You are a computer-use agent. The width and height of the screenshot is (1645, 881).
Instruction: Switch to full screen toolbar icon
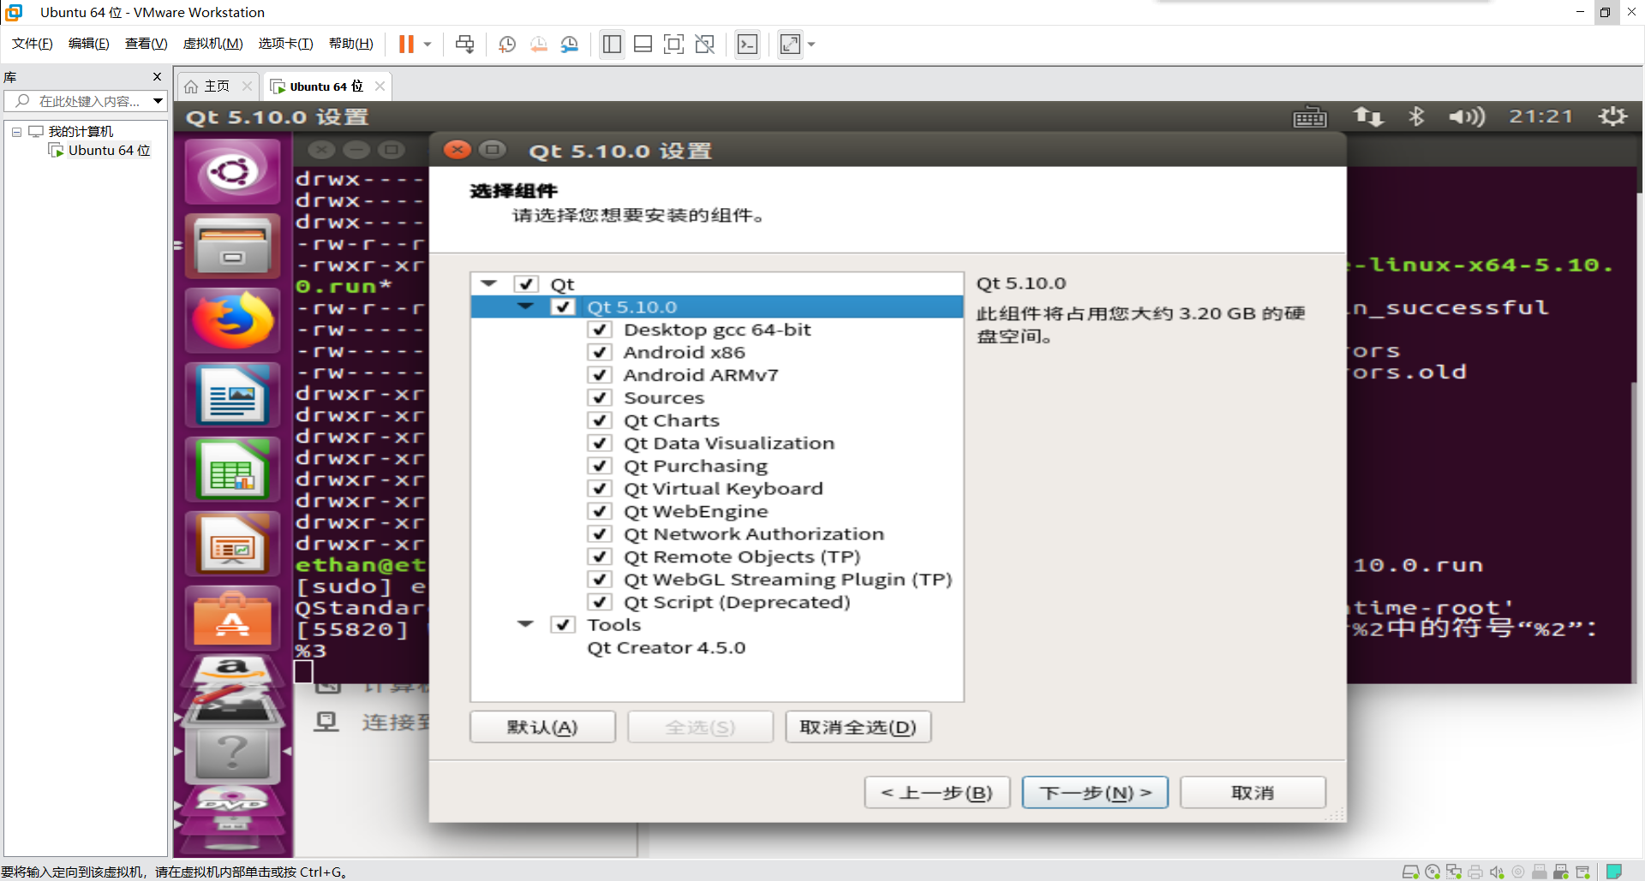point(674,44)
